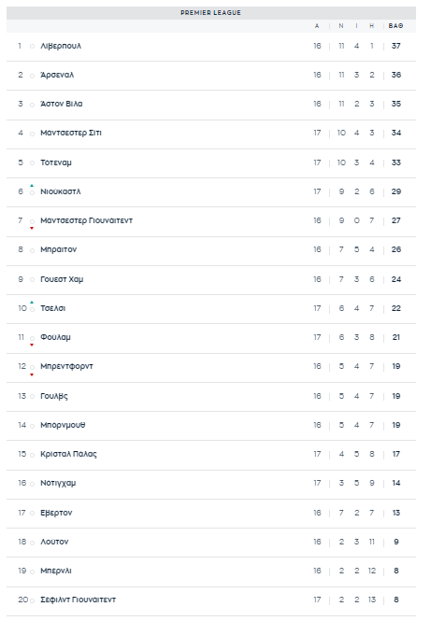Open the Άστον Βίλα team link
This screenshot has height=621, width=431.
click(x=62, y=104)
